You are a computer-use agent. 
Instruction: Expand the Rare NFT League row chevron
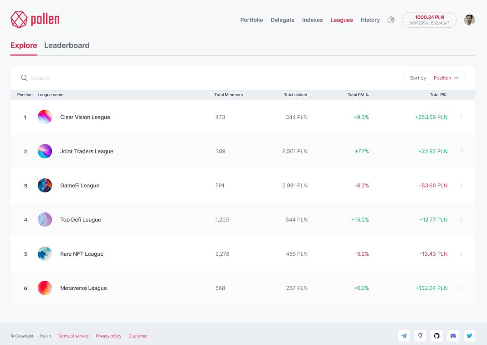461,254
